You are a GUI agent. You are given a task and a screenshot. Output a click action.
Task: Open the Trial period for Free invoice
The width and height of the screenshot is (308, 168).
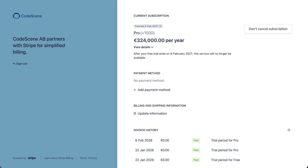point(225,160)
